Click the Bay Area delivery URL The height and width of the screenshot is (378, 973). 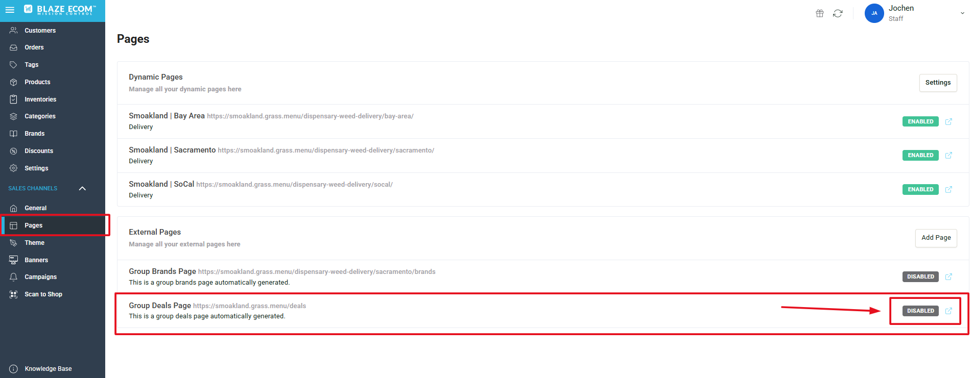pyautogui.click(x=310, y=116)
